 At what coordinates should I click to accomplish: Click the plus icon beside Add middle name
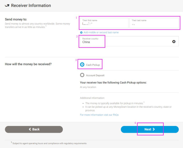click(x=81, y=33)
